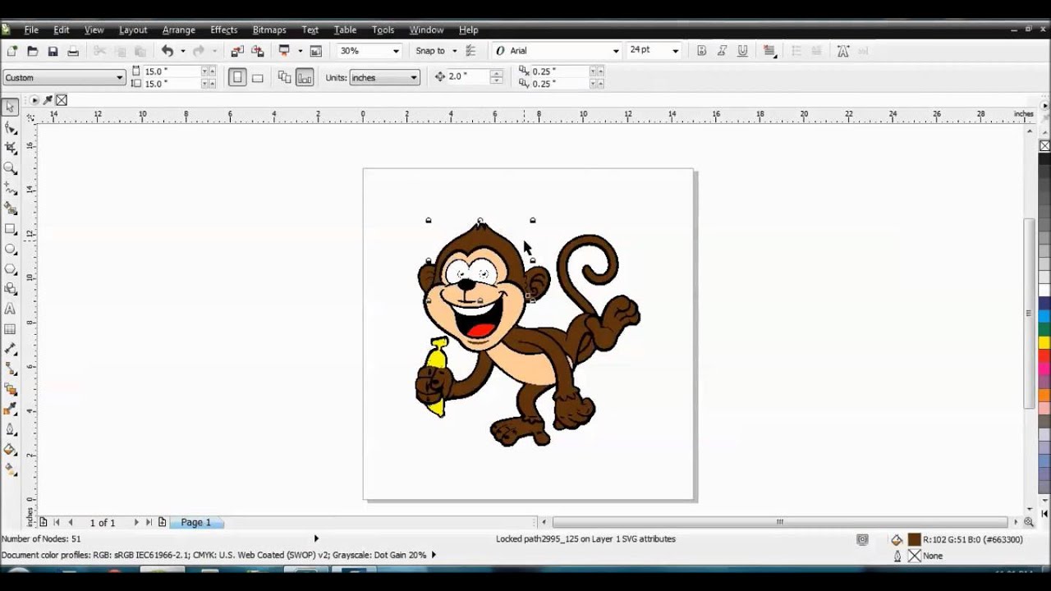Click the page width 15.0 field
The height and width of the screenshot is (591, 1051).
pos(172,71)
